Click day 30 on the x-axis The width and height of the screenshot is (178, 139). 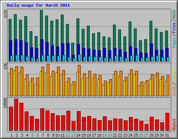(162, 135)
